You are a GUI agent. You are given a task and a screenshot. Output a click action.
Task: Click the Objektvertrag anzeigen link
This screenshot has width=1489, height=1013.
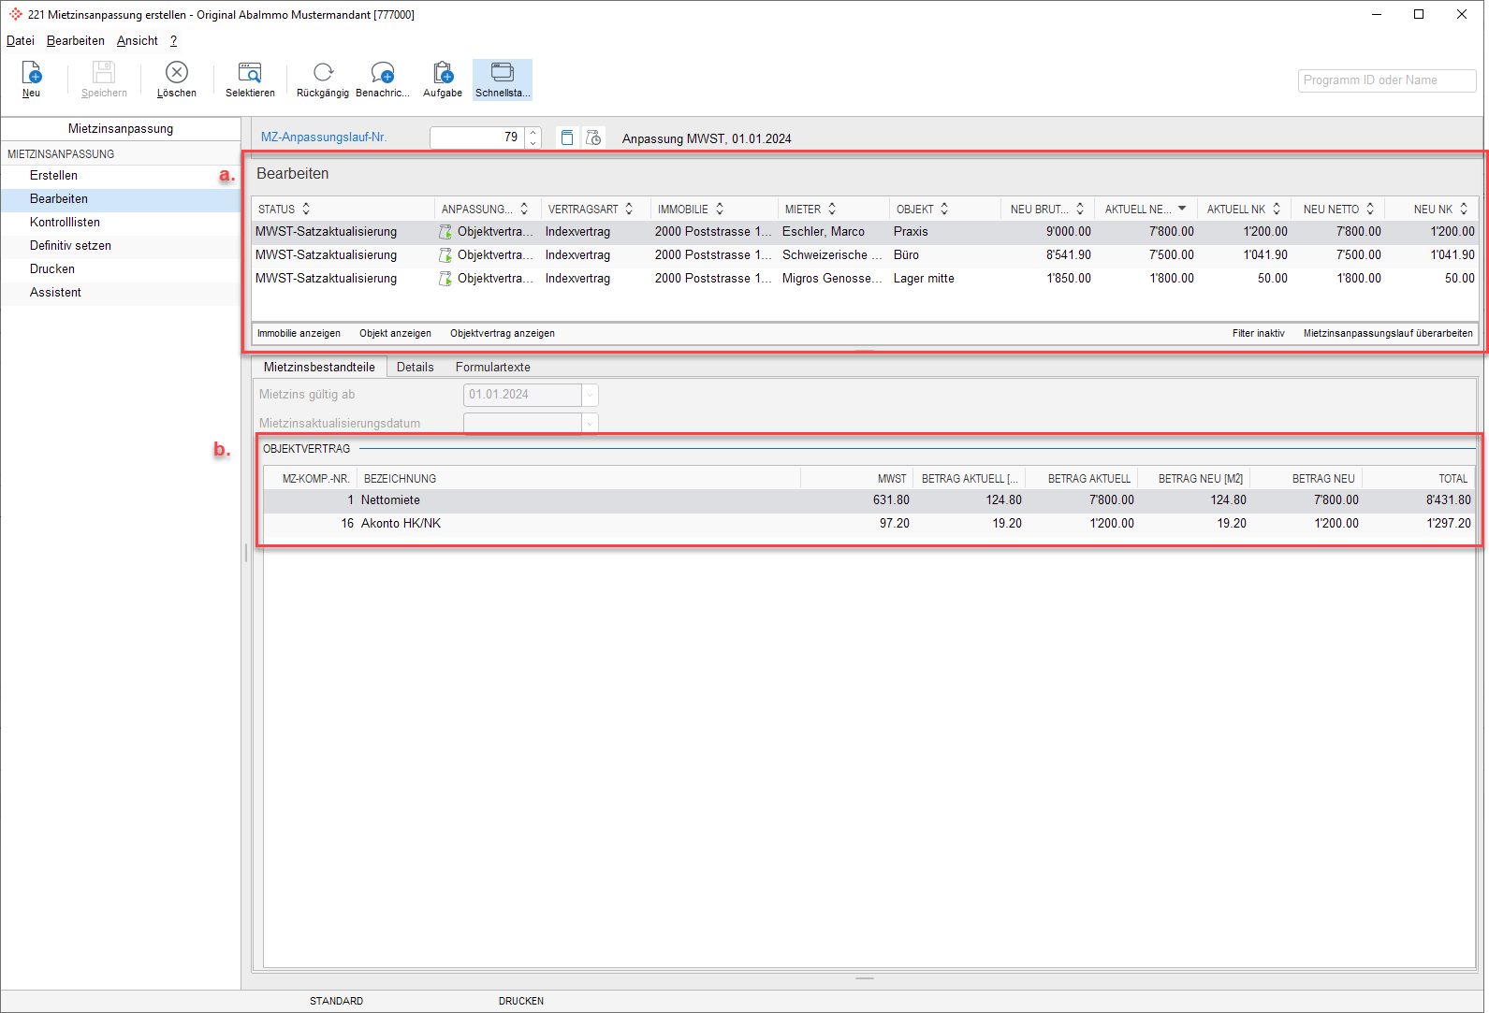click(503, 333)
